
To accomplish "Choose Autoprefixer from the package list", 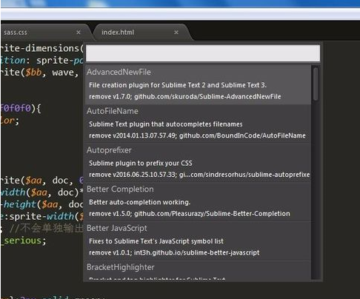I will 198,162.
